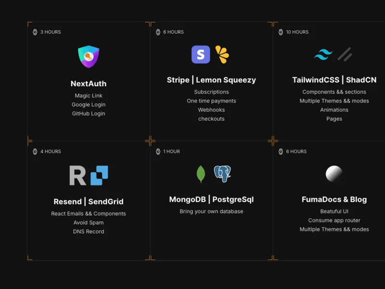Click the Lemon Squeezy yellow logo
The height and width of the screenshot is (289, 385).
point(222,54)
